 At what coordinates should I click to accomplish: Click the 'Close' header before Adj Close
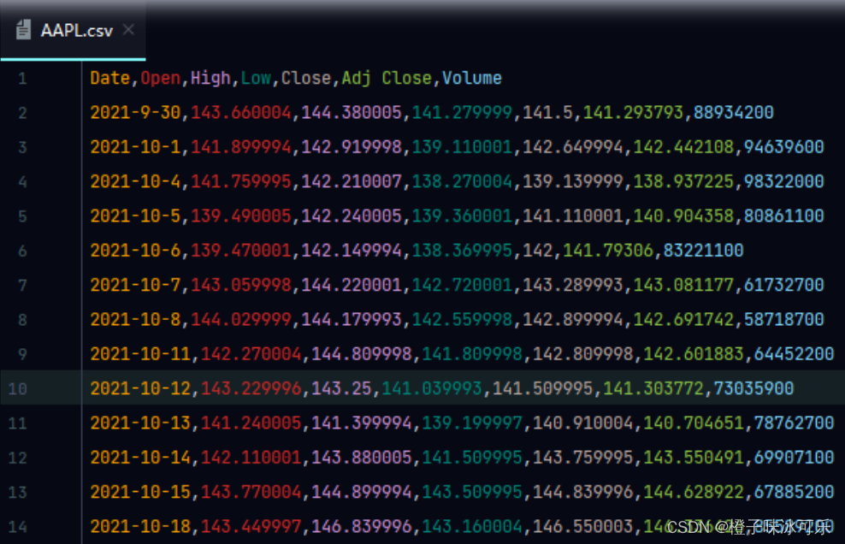[305, 78]
